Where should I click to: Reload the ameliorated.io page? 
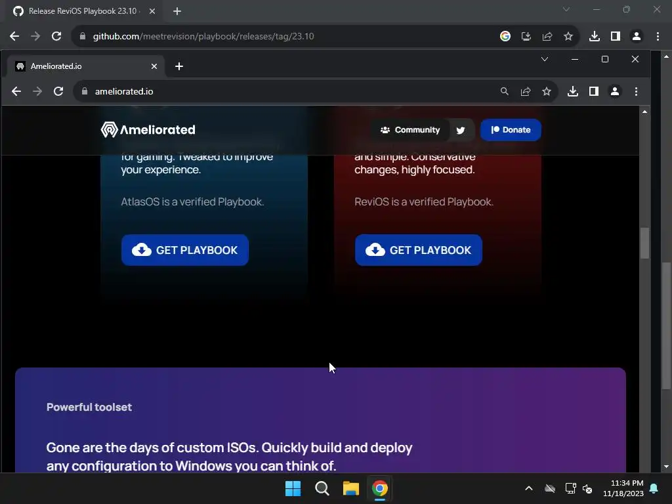(x=58, y=91)
